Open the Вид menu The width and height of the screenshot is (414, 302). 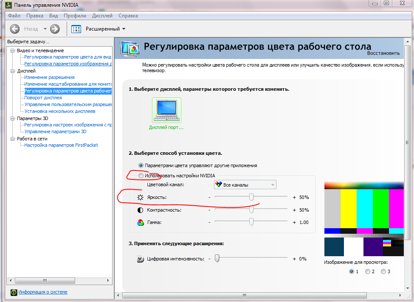pyautogui.click(x=54, y=16)
